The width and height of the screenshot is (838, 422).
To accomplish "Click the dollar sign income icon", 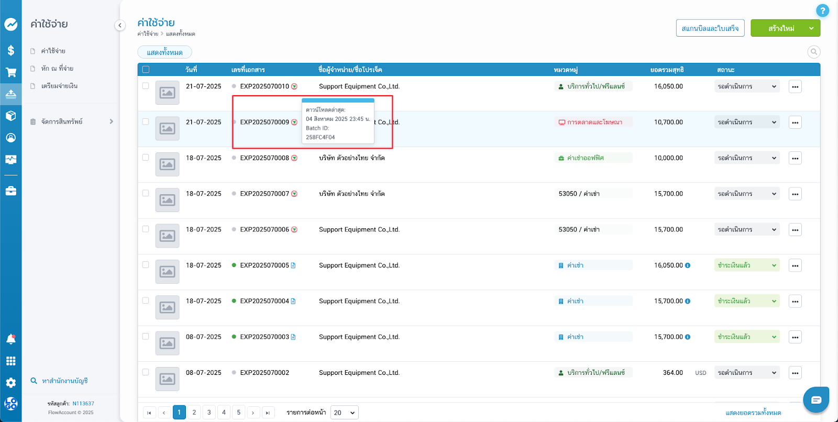I will pyautogui.click(x=10, y=50).
